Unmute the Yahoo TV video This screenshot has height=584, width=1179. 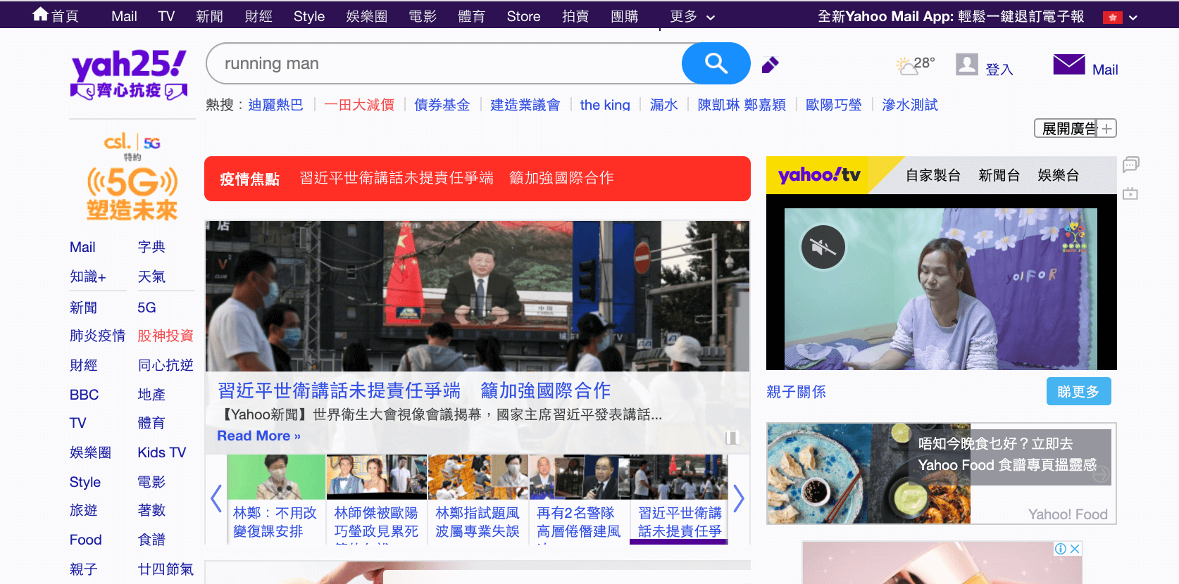[x=823, y=247]
